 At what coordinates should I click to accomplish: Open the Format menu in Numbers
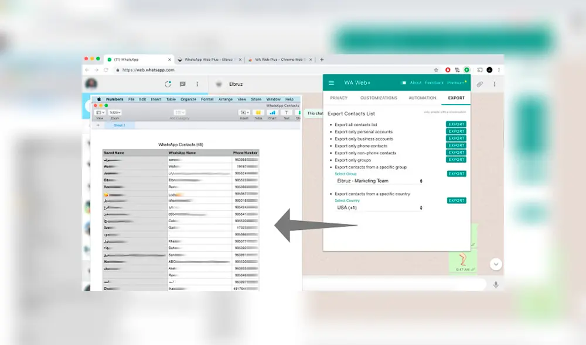click(x=207, y=99)
